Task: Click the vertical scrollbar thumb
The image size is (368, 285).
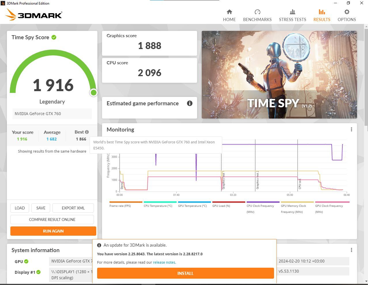Action: pyautogui.click(x=366, y=77)
